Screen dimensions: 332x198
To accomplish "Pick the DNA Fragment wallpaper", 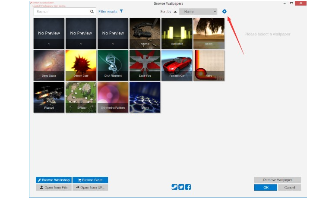I will 113,66.
